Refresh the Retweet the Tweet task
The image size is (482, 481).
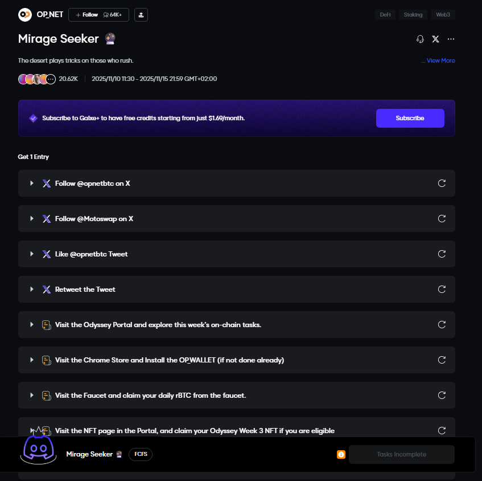[442, 290]
